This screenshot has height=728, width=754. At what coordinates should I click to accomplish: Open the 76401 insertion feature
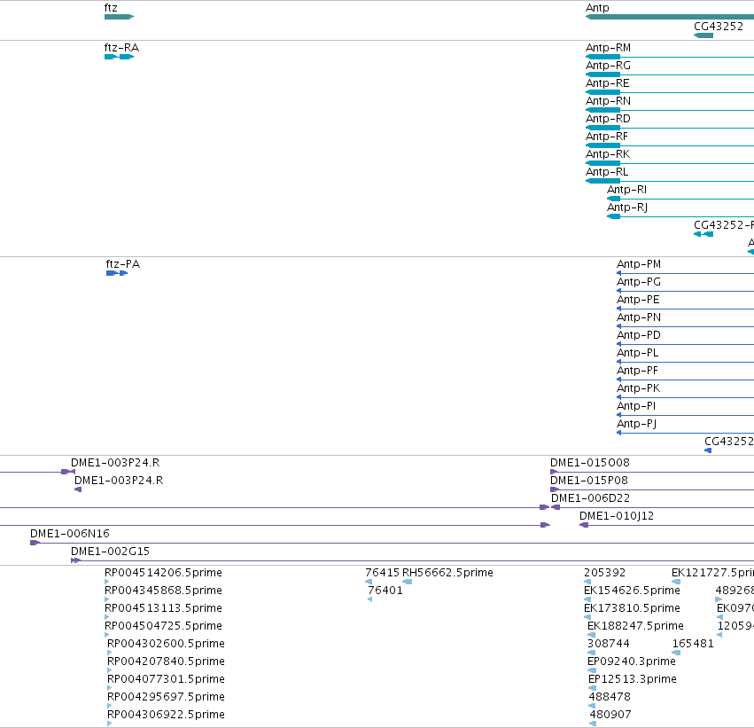click(x=385, y=591)
